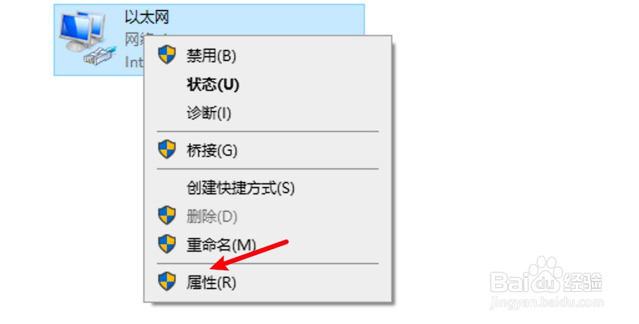
Task: Click the 以太网 adapter name label
Action: tap(147, 17)
